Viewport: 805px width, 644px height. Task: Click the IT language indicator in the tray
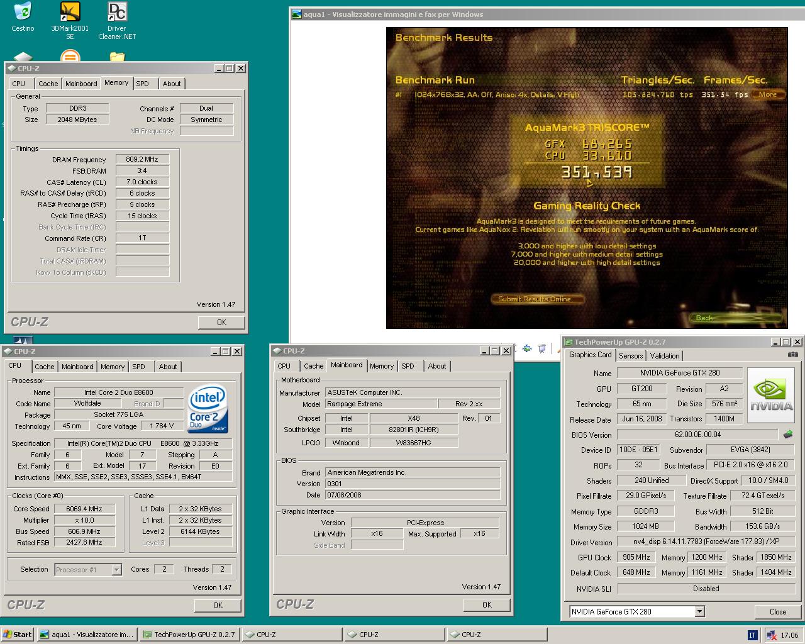(x=752, y=635)
